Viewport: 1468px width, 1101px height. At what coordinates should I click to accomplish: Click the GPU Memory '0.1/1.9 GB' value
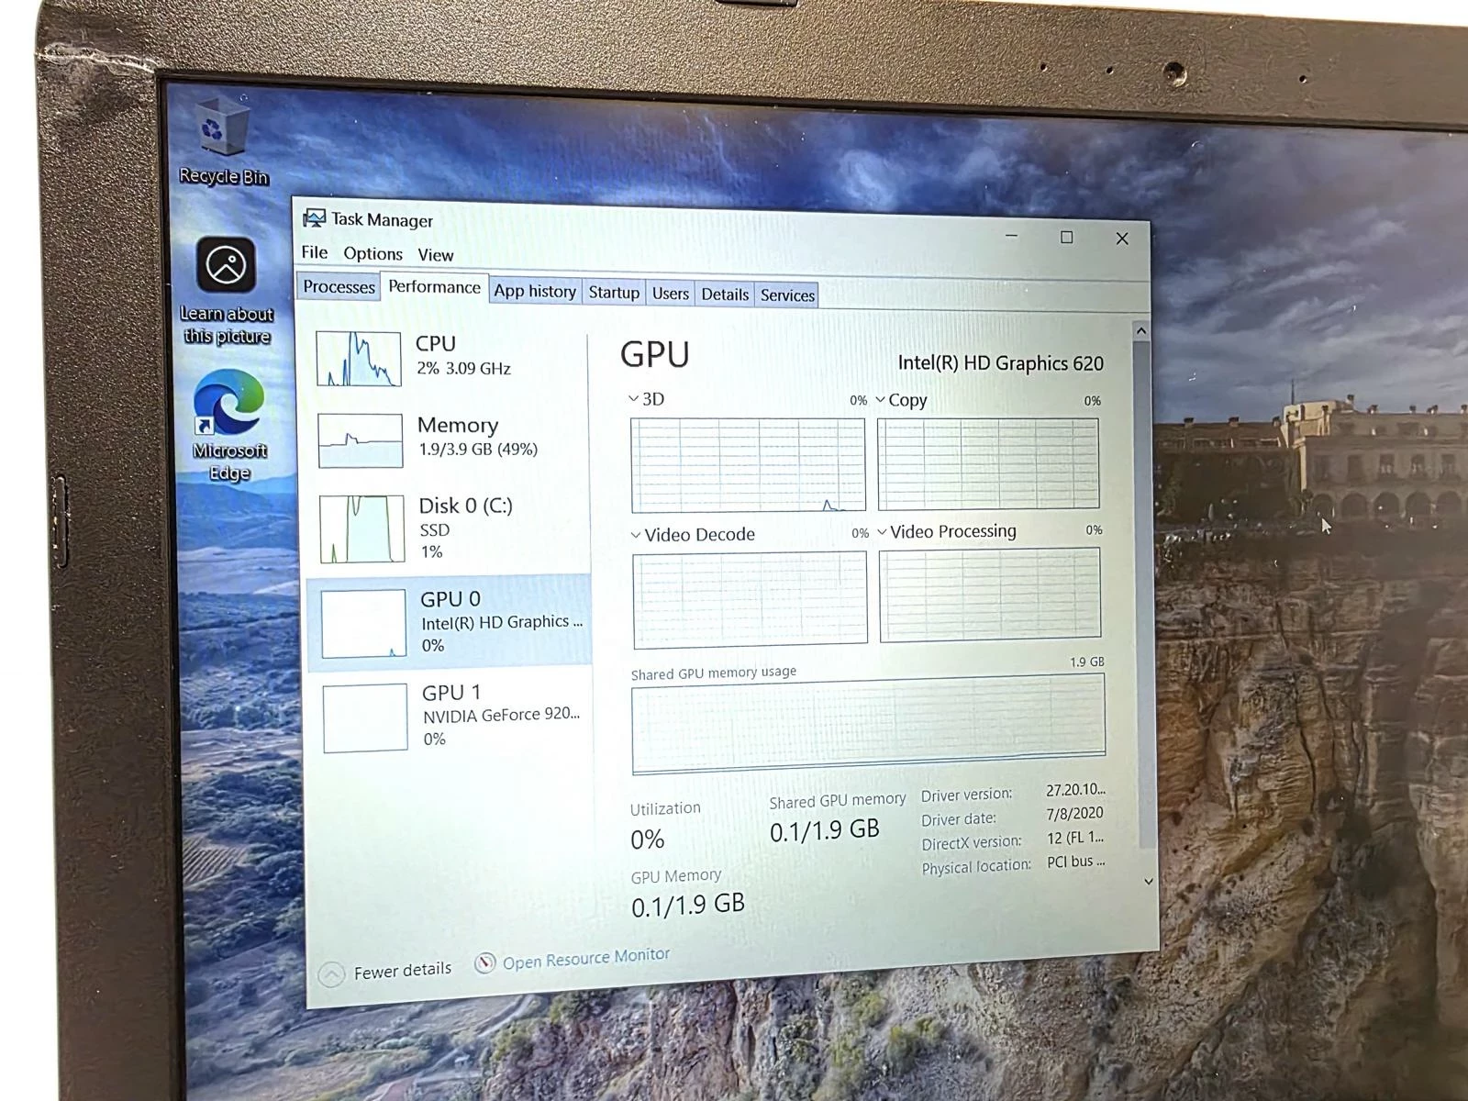click(x=688, y=906)
